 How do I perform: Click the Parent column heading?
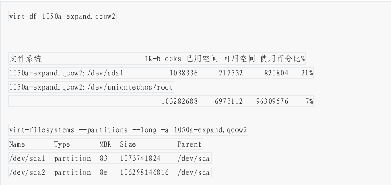click(x=190, y=144)
